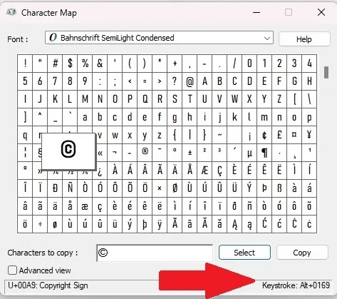
Task: Select the capital Þ thorn cell
Action: pos(264,188)
